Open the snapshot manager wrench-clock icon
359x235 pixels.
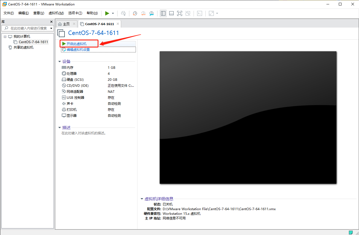[x=151, y=13]
